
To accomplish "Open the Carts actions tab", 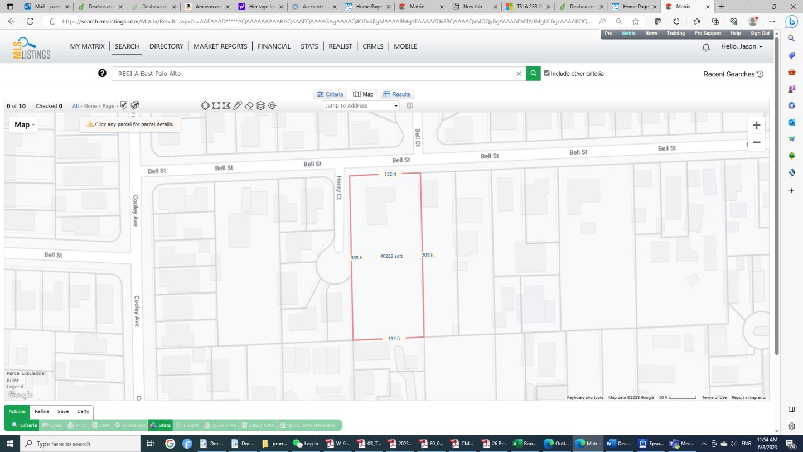I will point(83,411).
